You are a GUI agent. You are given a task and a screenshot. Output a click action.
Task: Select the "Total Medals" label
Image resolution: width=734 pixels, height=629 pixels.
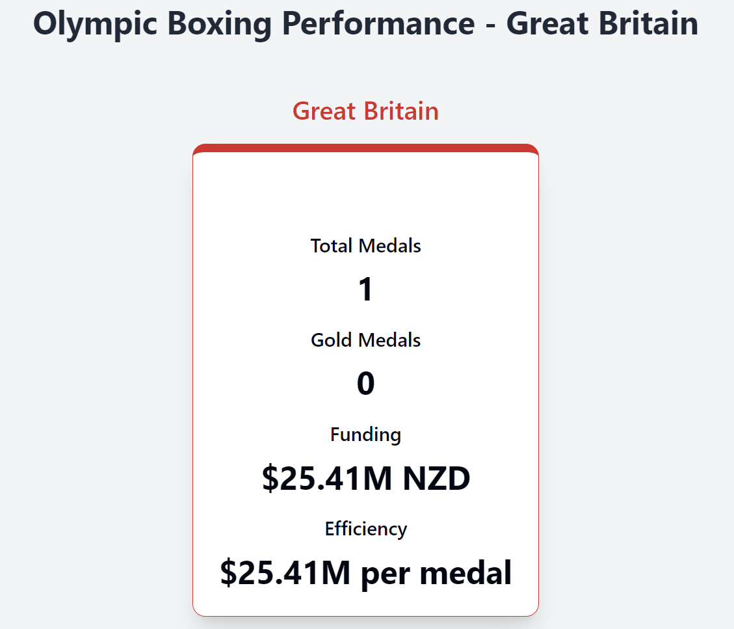(365, 246)
